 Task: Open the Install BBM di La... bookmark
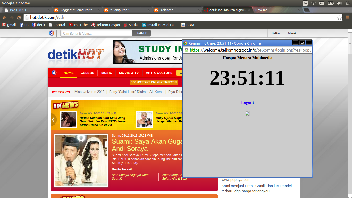click(x=160, y=25)
